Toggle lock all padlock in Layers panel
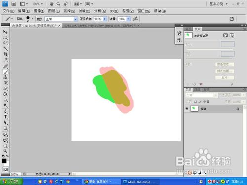 (x=208, y=102)
